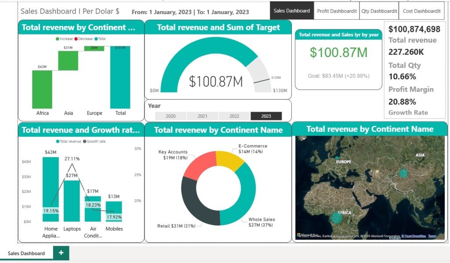Viewport: 450px width, 263px height.
Task: Click the plus icon to add a new page
Action: pos(61,253)
